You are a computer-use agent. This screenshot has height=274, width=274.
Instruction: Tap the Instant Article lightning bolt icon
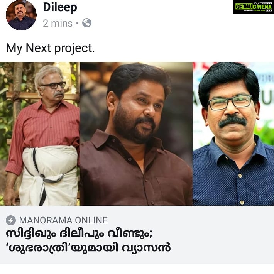pyautogui.click(x=11, y=220)
